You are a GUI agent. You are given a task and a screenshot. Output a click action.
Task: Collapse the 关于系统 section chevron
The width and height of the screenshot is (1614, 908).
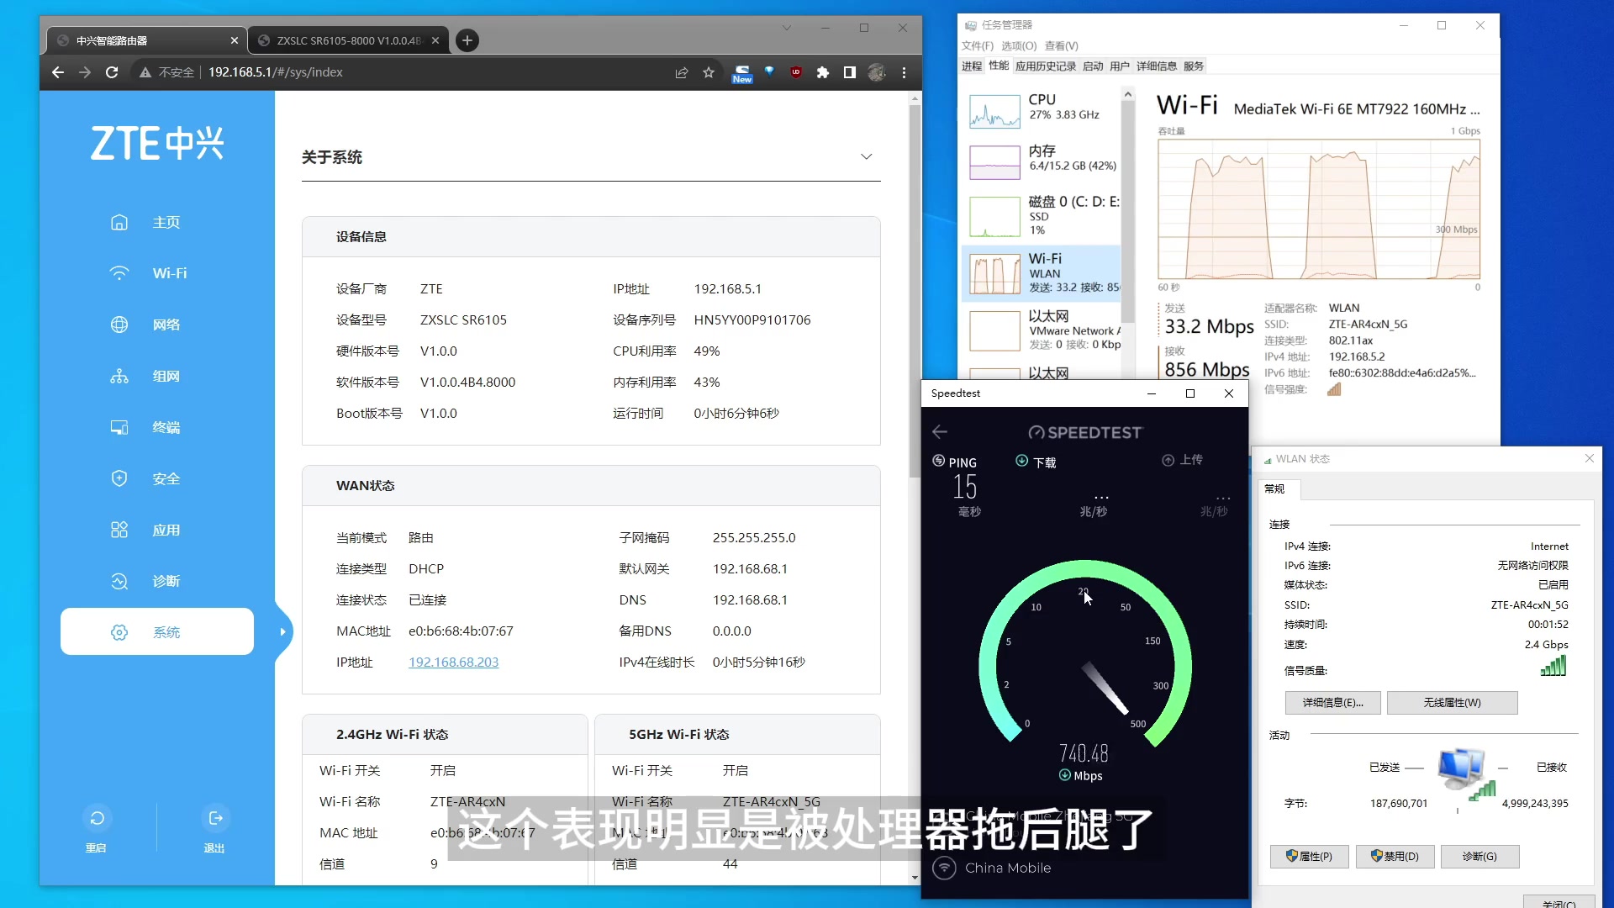[x=867, y=157]
